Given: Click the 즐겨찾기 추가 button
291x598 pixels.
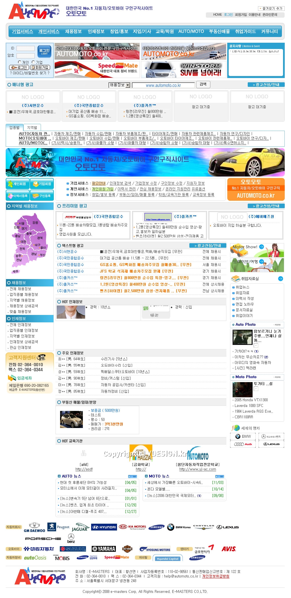Looking at the screenshot, I should click(x=271, y=9).
